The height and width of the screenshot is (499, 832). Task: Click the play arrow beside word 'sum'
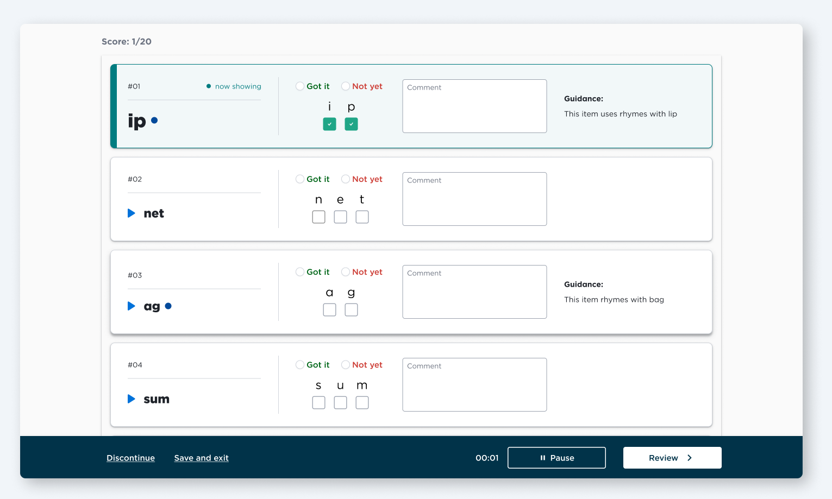point(131,399)
